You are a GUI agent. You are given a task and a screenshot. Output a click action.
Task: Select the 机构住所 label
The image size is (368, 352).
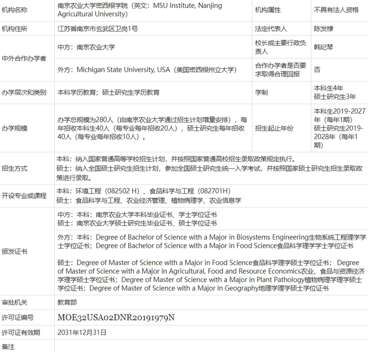click(x=15, y=29)
